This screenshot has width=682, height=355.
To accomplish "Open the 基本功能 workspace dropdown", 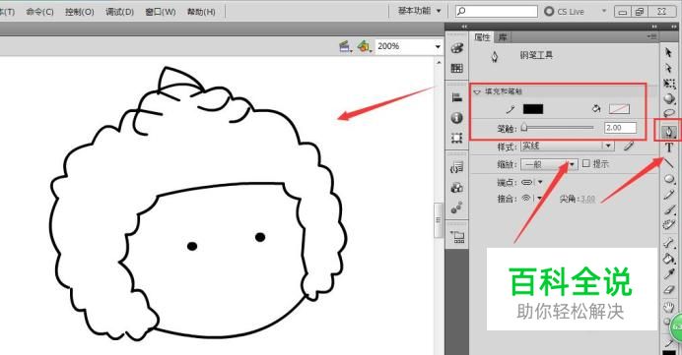I will (419, 11).
